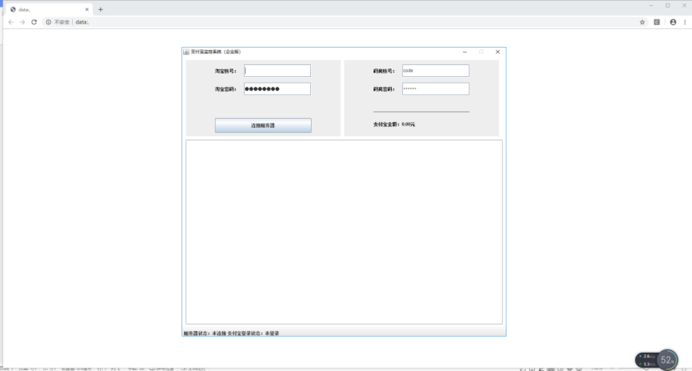692x371 pixels.
Task: Open the browser profile avatar icon
Action: [673, 22]
